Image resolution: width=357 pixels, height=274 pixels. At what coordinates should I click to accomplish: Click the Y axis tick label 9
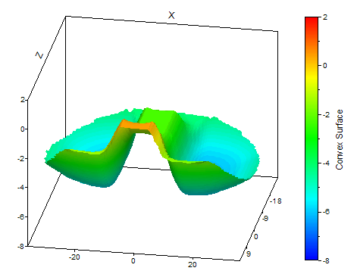[249, 254]
